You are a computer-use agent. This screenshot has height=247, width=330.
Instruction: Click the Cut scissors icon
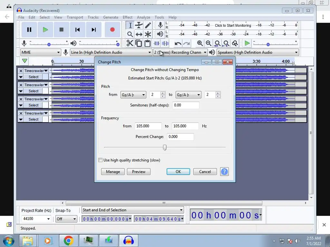pyautogui.click(x=130, y=43)
